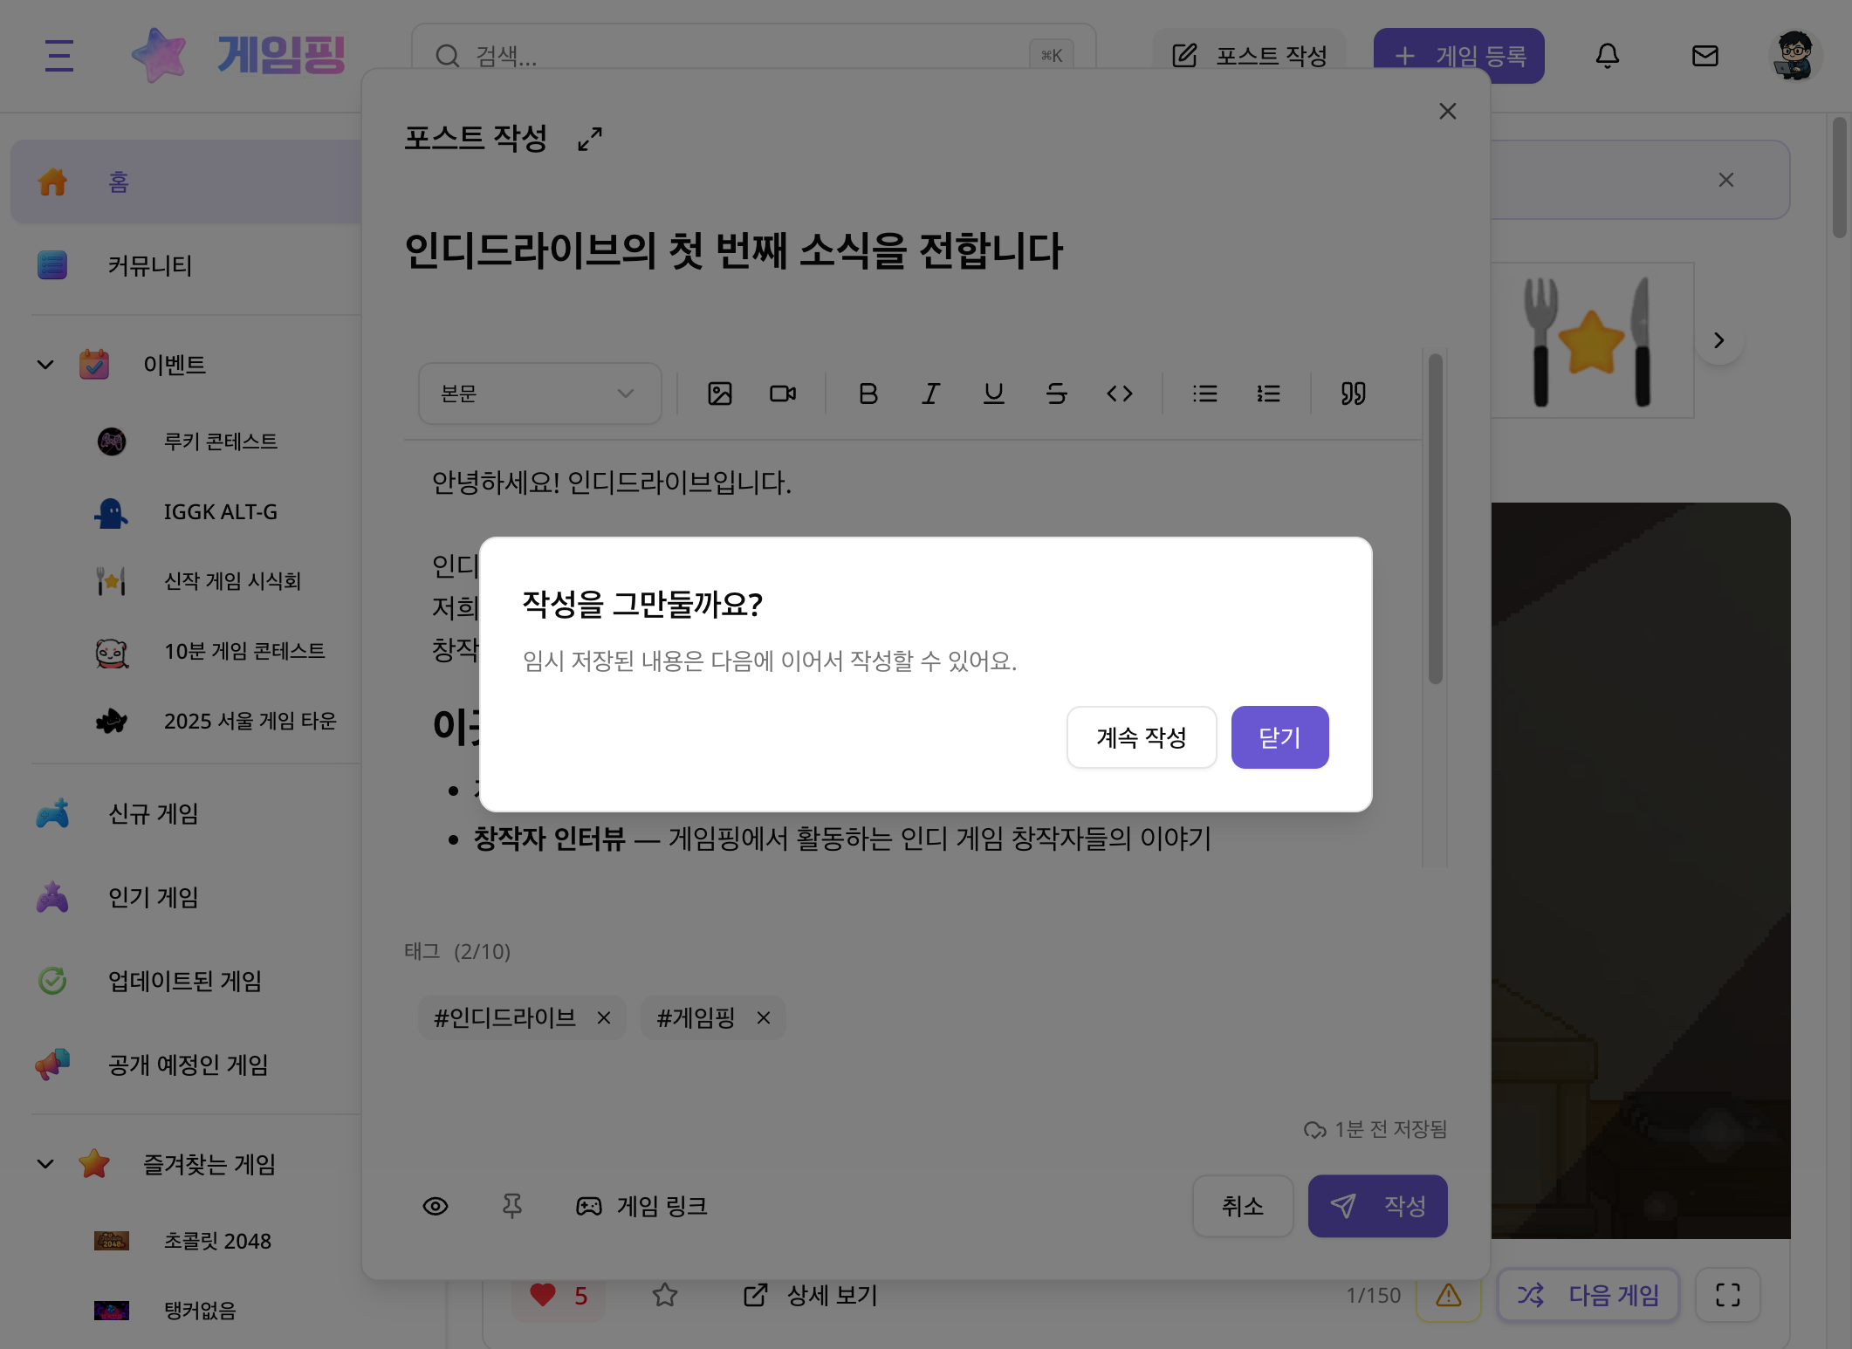This screenshot has width=1852, height=1349.
Task: Insert a code block
Action: [x=1121, y=394]
